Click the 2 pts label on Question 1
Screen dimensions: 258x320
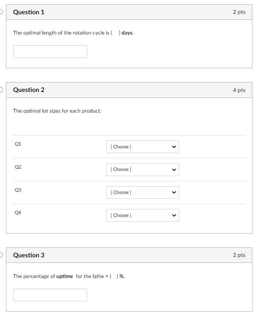[240, 12]
